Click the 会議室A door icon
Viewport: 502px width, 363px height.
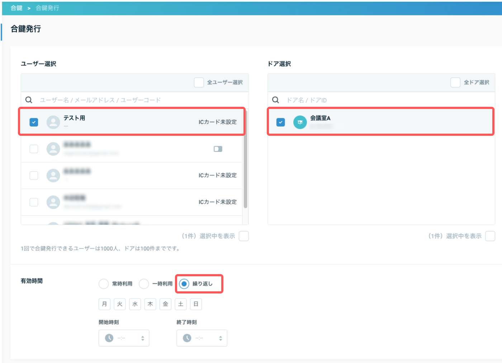click(300, 122)
